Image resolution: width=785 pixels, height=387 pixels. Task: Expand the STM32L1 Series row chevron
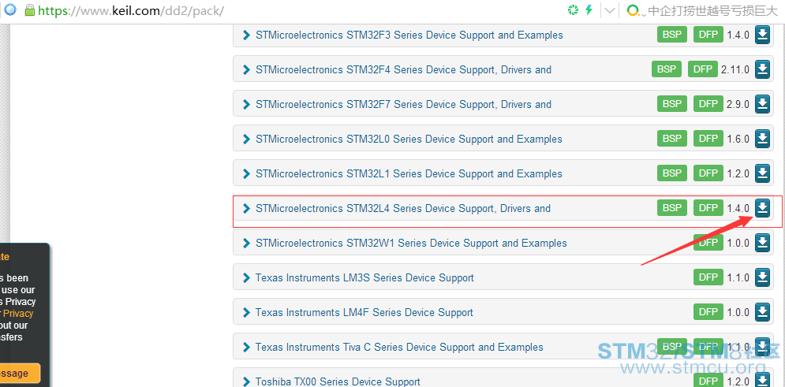[246, 173]
